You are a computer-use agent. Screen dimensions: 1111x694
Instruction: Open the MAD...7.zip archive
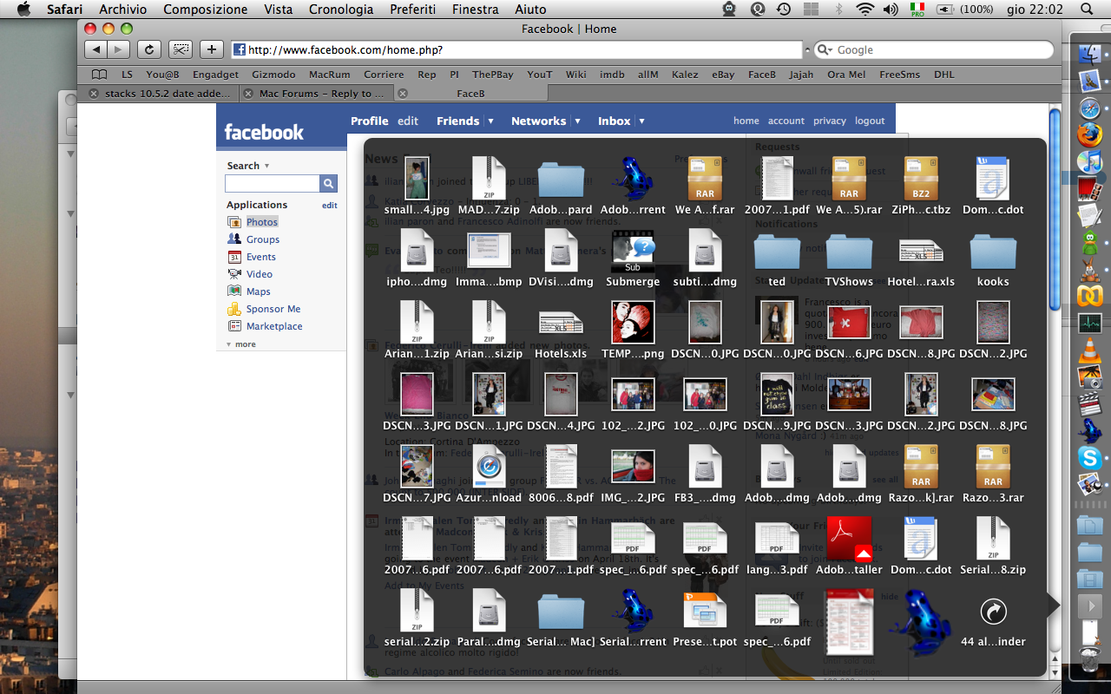(x=489, y=180)
